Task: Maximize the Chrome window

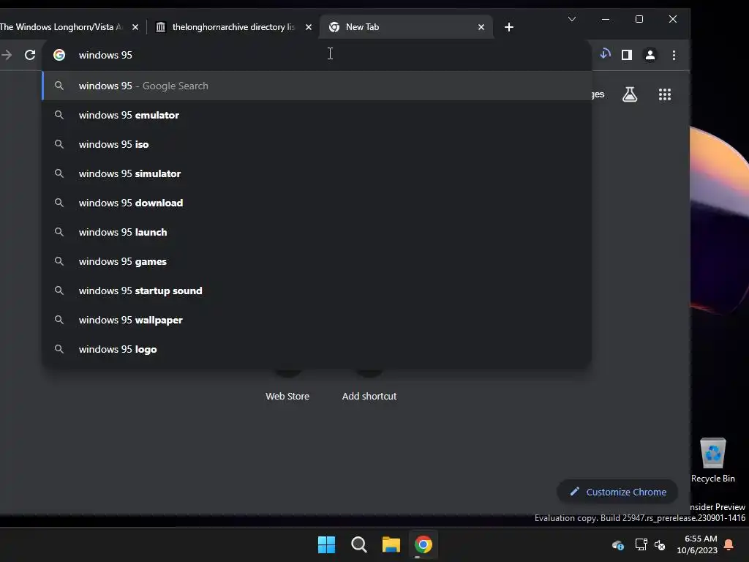Action: [639, 19]
